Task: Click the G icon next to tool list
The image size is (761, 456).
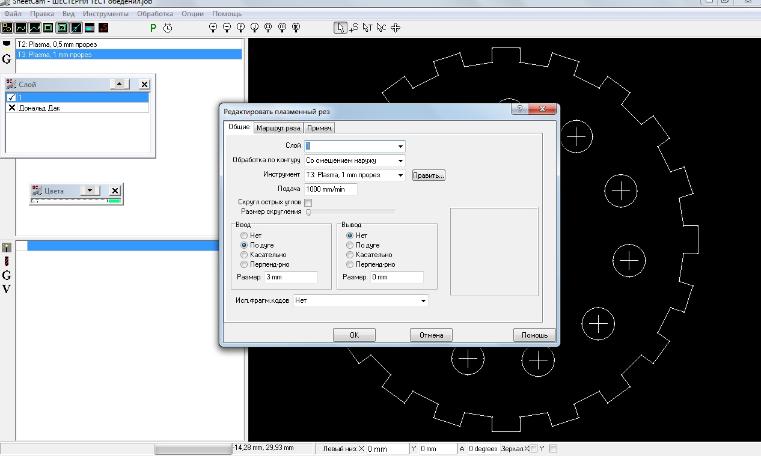Action: pos(7,59)
